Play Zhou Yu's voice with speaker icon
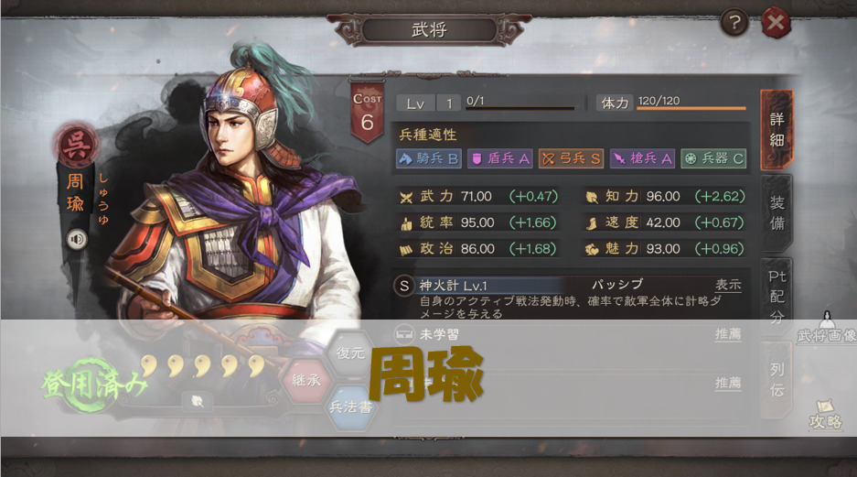Screen dimensions: 857x477 pyautogui.click(x=77, y=239)
